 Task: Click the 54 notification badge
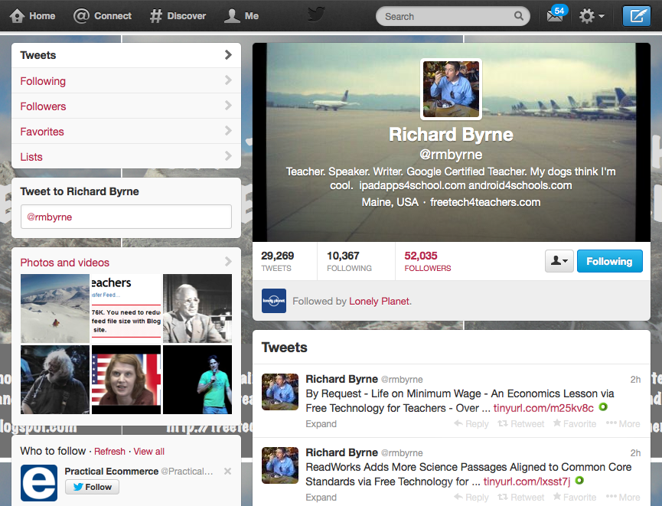[559, 11]
